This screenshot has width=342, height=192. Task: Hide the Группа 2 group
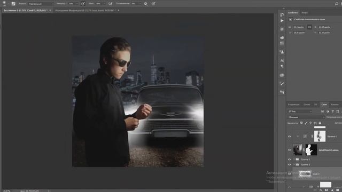(290, 159)
